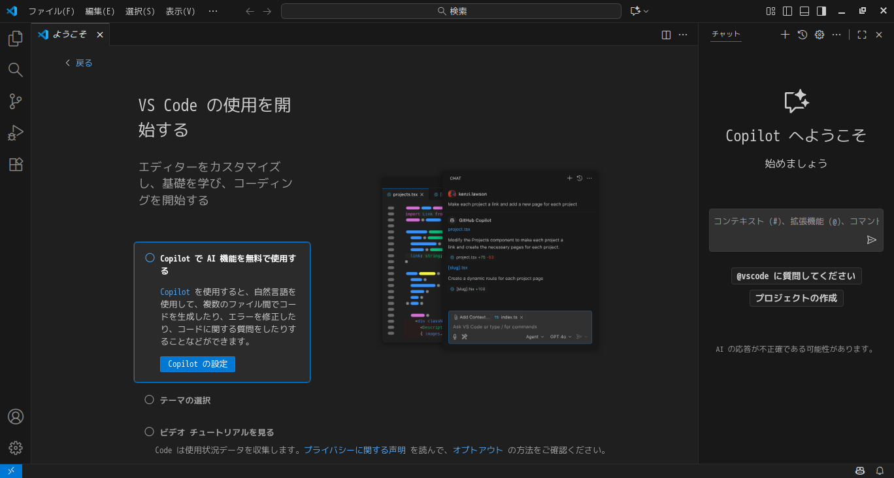The width and height of the screenshot is (894, 478).
Task: Click the @vscode に質問してください suggestion
Action: [x=796, y=276]
